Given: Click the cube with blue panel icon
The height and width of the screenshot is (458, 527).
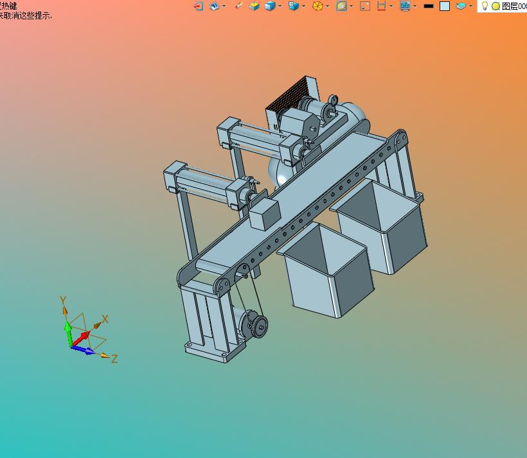Looking at the screenshot, I should pos(294,6).
